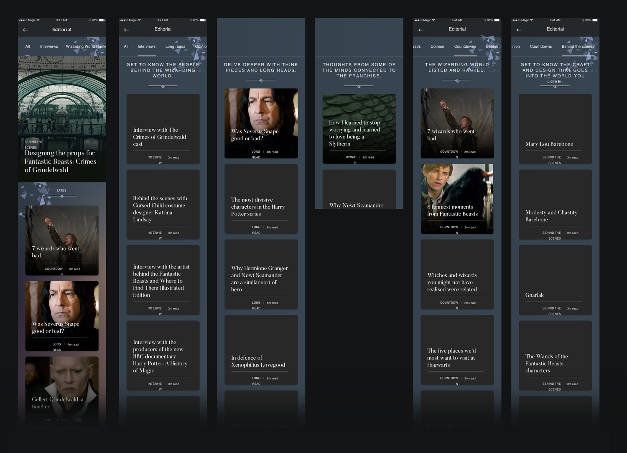The image size is (627, 453).
Task: Select the Long reads tab
Action: [175, 46]
